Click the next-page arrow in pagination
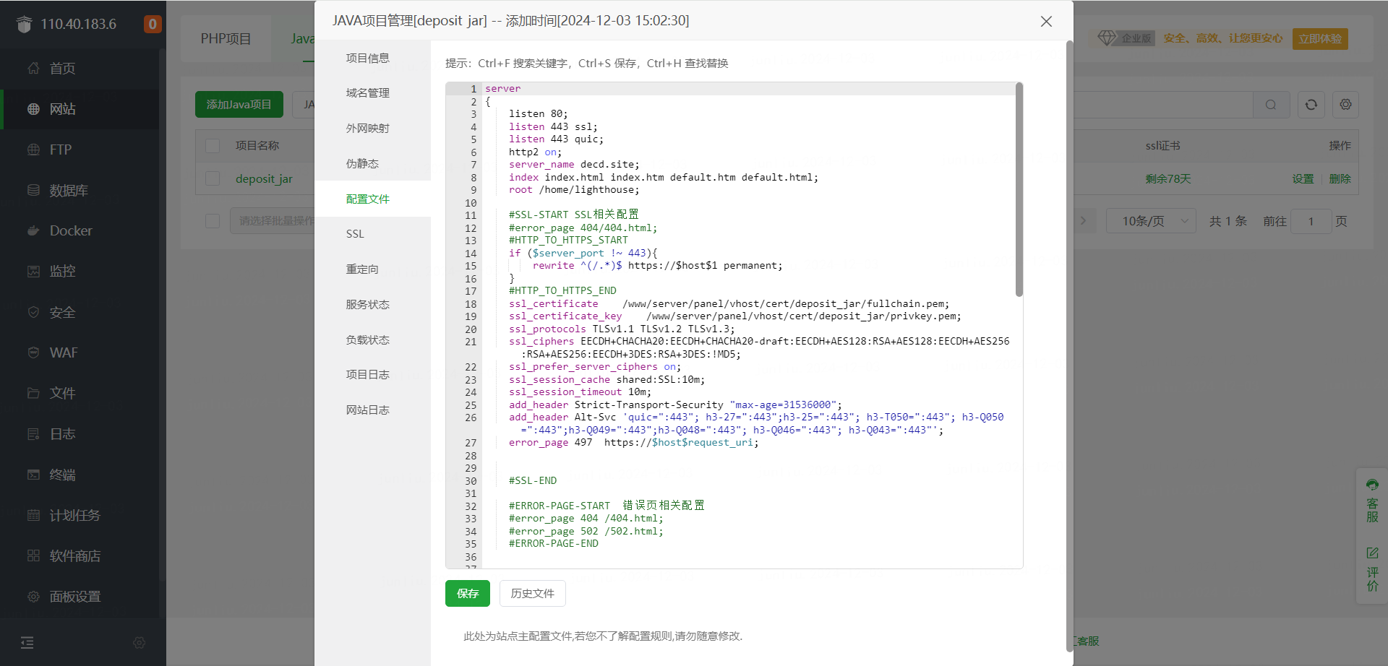 click(1083, 221)
